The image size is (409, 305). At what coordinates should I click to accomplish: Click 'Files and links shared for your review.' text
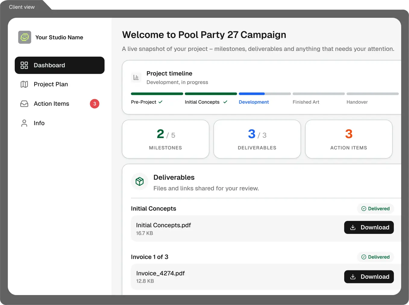point(206,188)
